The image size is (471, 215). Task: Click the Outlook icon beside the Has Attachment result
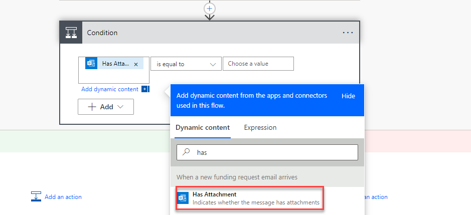click(183, 198)
